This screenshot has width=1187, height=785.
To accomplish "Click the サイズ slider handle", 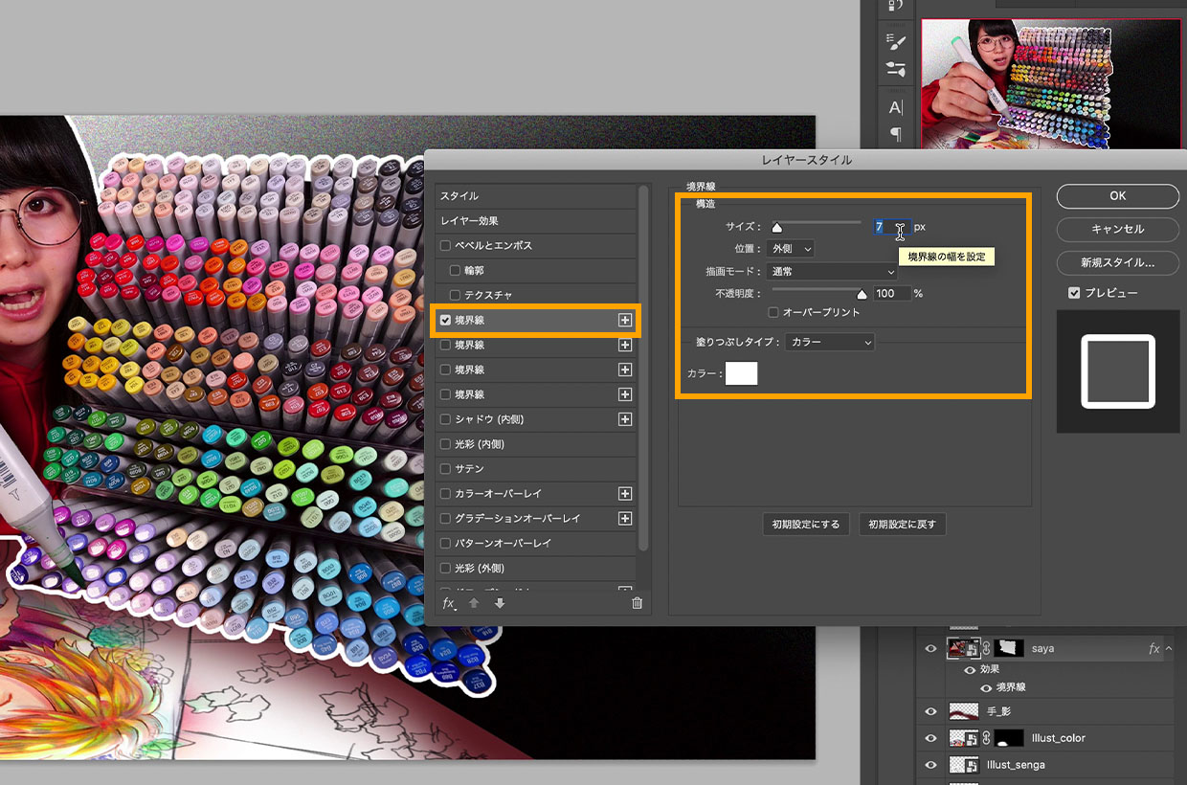I will 777,229.
